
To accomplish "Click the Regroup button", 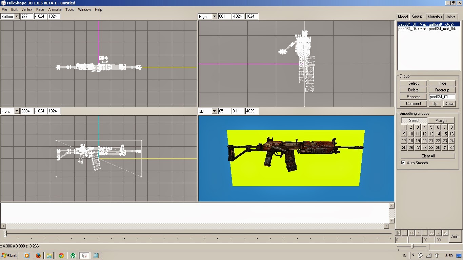I will (442, 90).
